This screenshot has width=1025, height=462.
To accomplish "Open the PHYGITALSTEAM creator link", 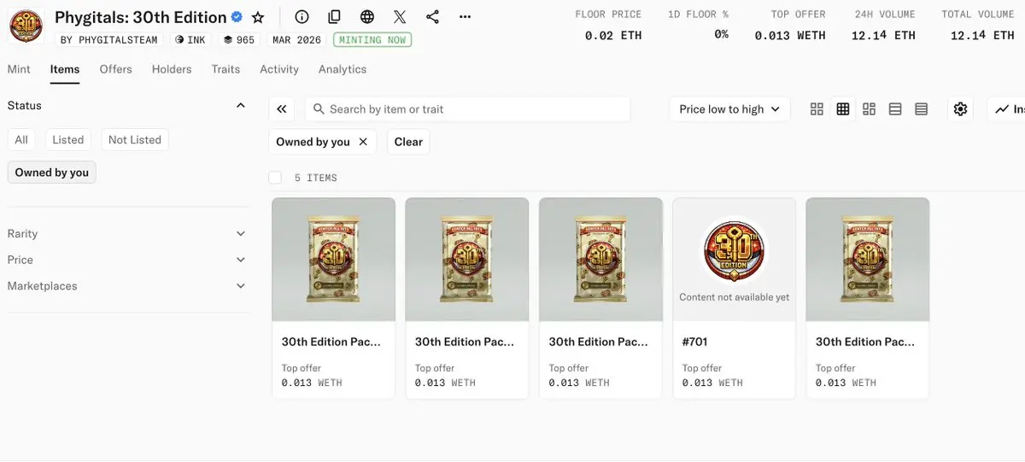I will 108,40.
